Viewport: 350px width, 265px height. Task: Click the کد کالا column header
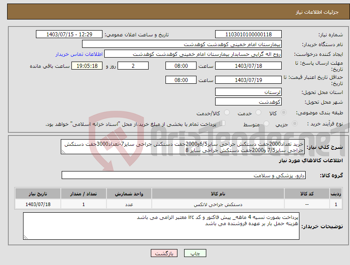(x=307, y=194)
